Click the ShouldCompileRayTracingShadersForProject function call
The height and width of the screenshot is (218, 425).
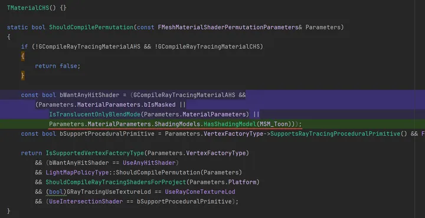pyautogui.click(x=116, y=182)
